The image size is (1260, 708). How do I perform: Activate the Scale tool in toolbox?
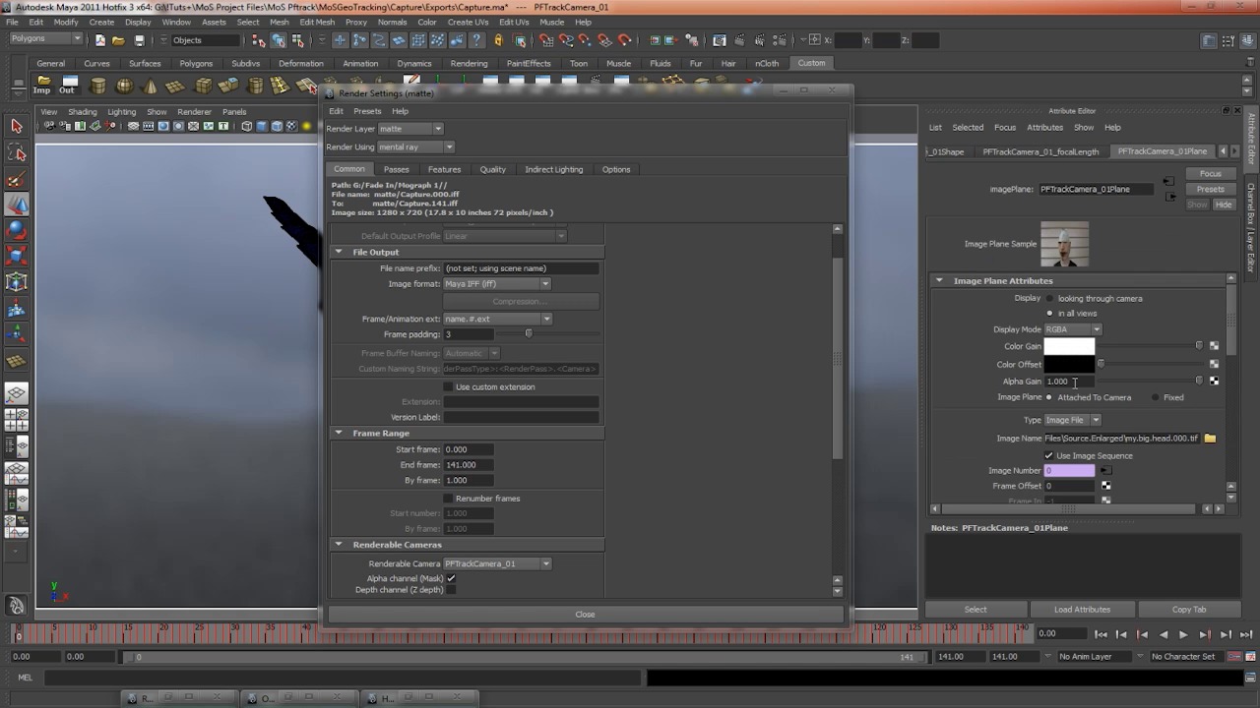tap(17, 257)
